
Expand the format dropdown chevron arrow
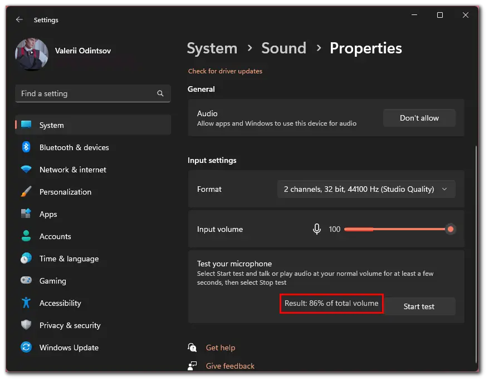coord(444,189)
